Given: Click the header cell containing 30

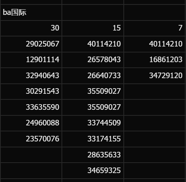Looking at the screenshot, I should tap(31, 28).
